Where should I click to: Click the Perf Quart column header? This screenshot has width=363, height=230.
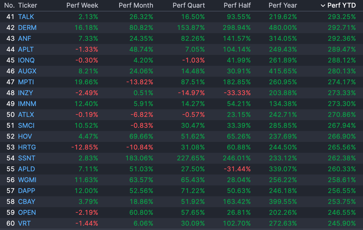[x=189, y=5]
